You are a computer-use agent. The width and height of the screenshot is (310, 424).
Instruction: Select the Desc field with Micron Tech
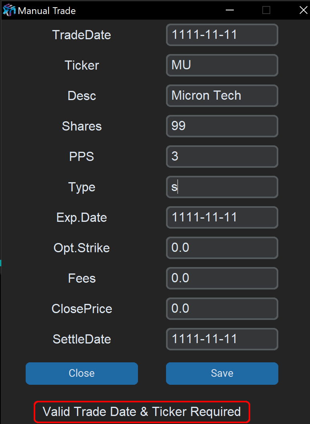222,96
